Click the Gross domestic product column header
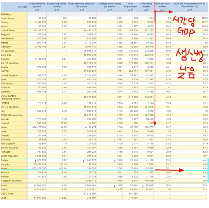The width and height of the screenshot is (209, 208). tap(37, 5)
